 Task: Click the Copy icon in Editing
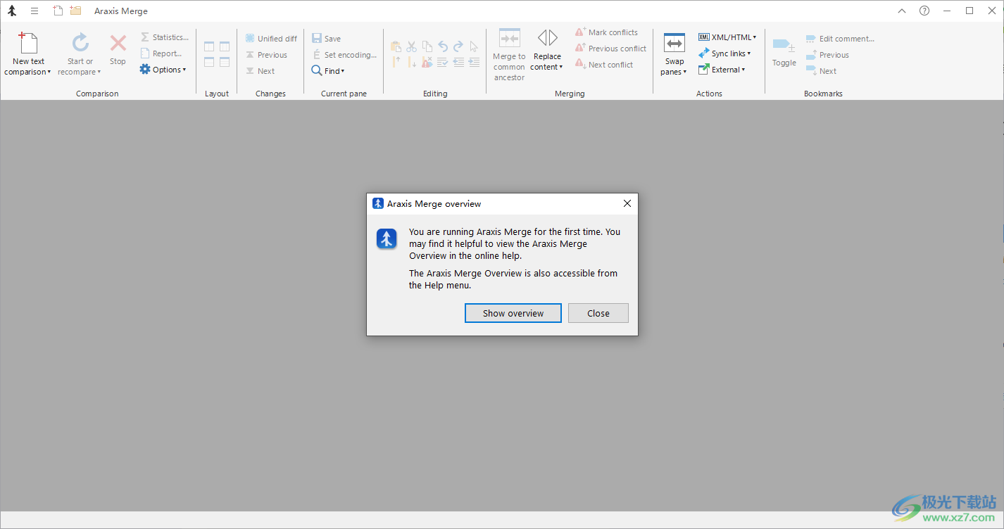tap(427, 46)
